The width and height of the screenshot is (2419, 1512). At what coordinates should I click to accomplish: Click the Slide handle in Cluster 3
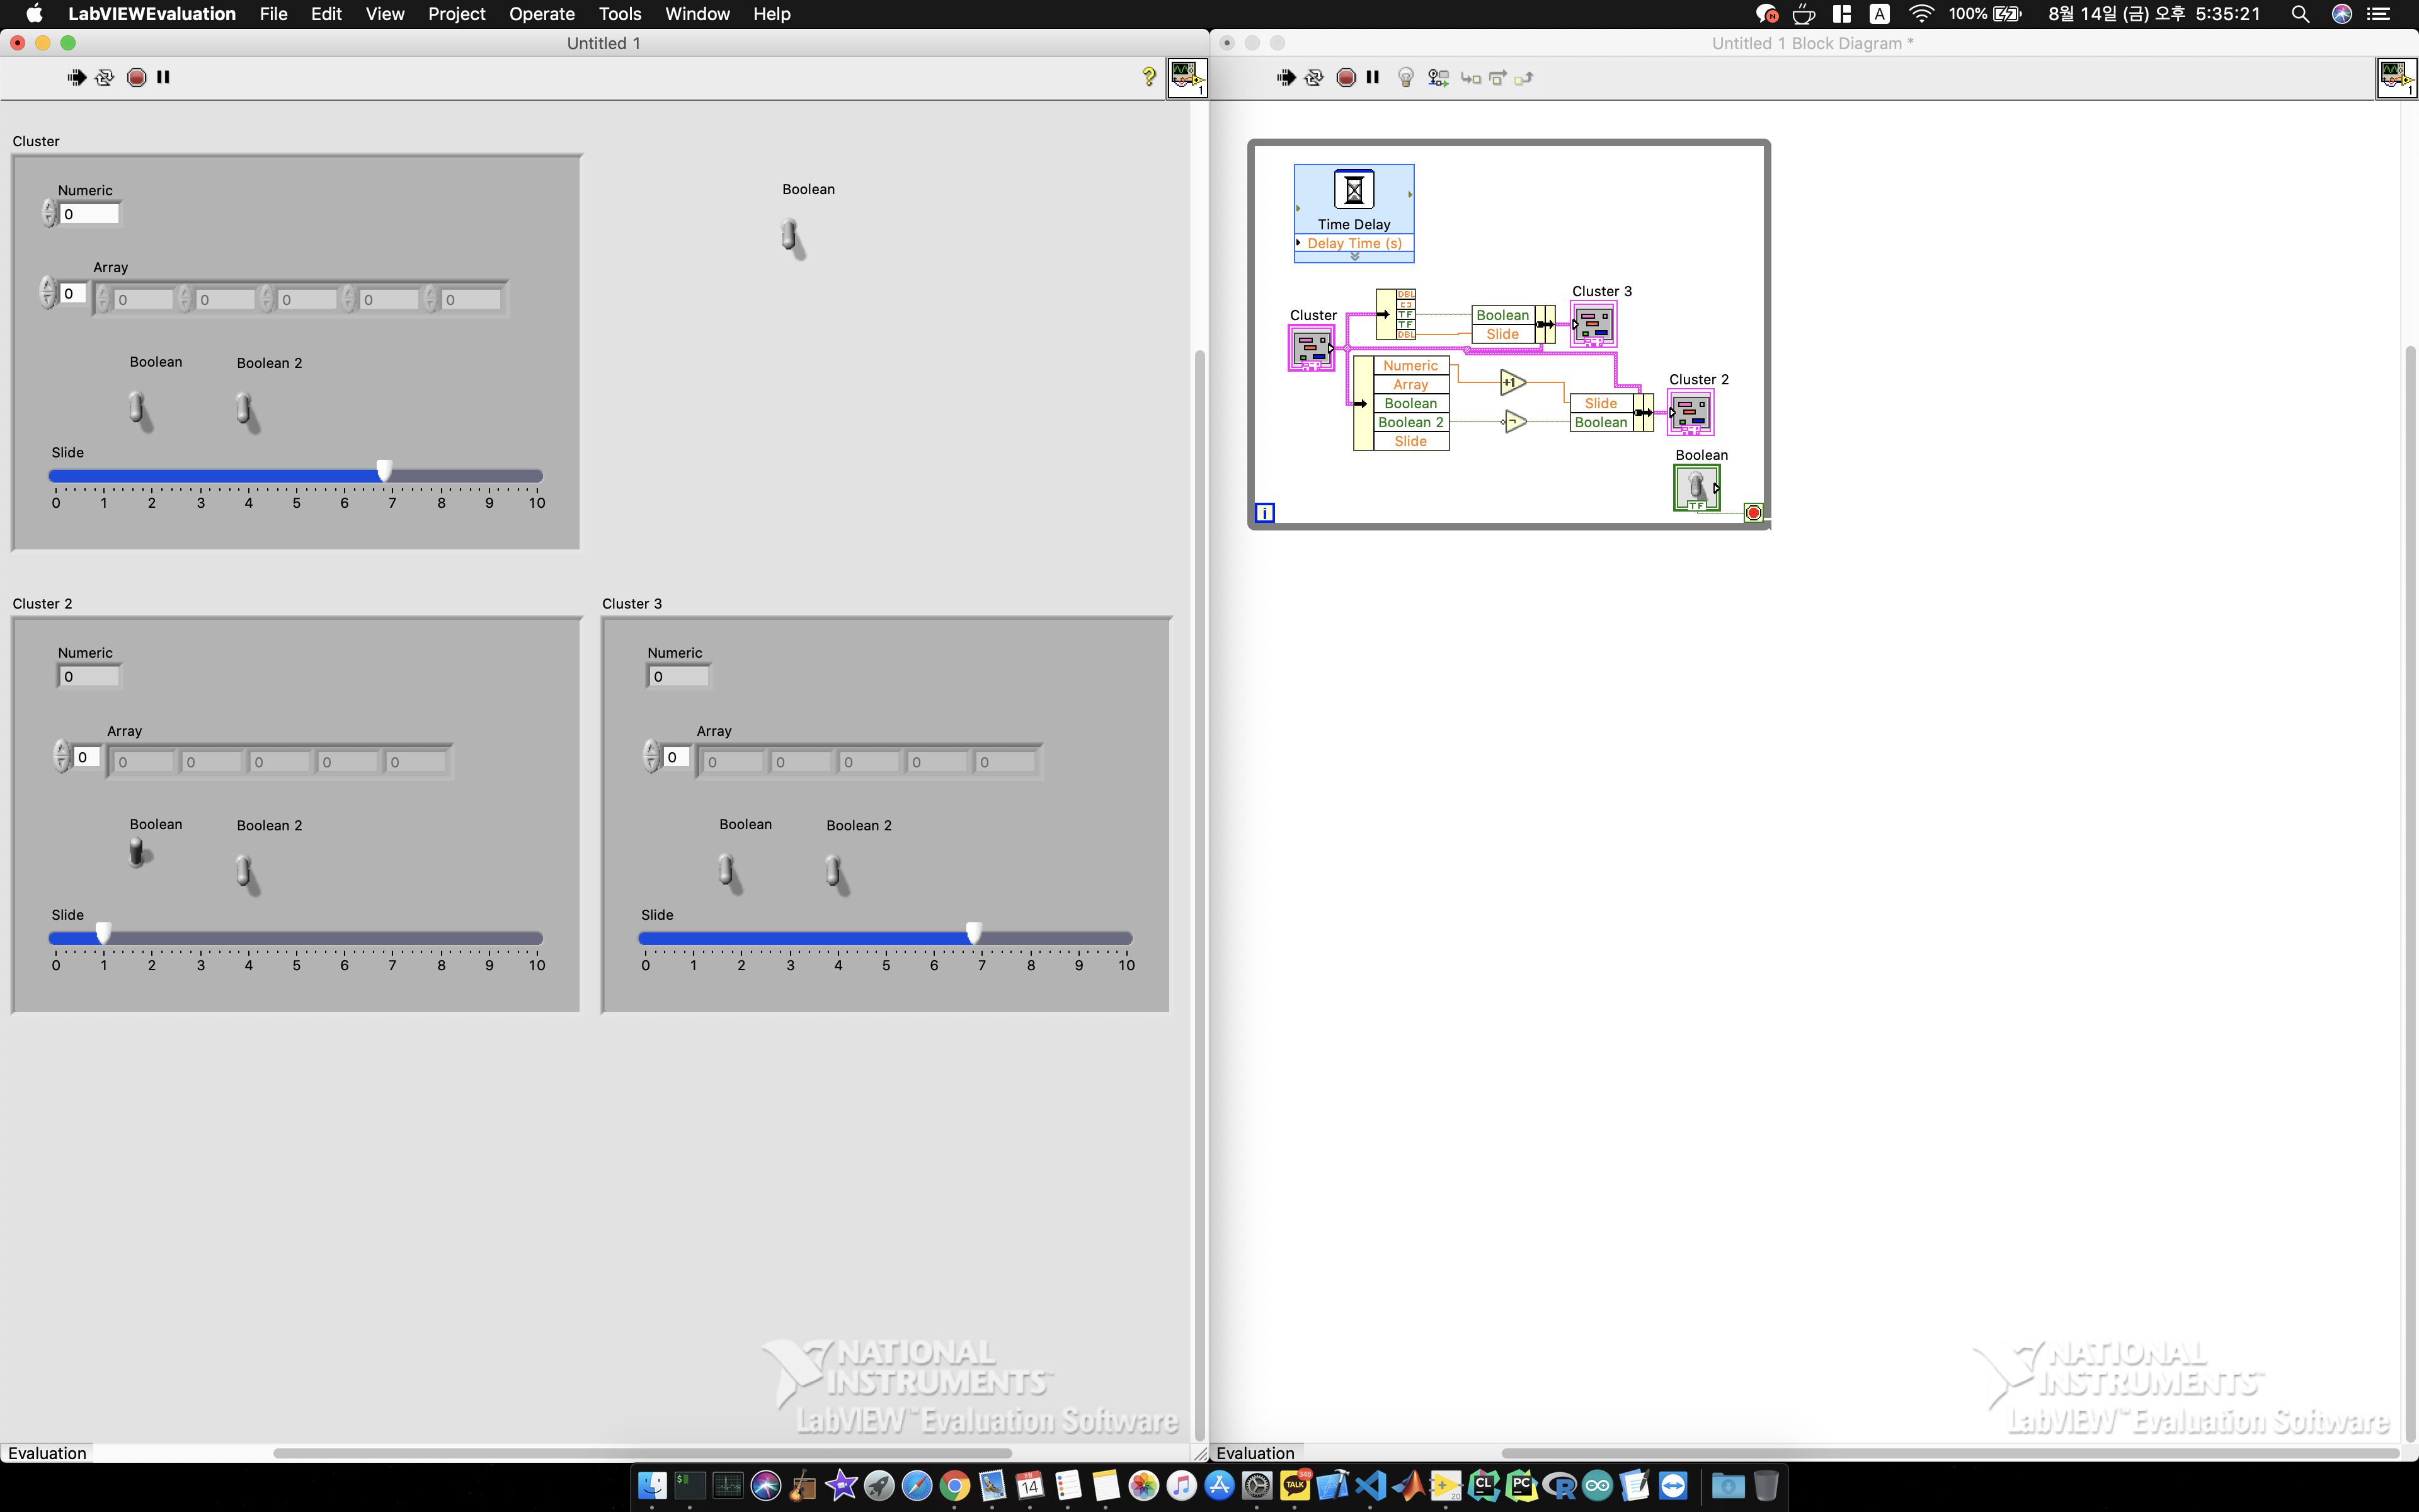975,934
